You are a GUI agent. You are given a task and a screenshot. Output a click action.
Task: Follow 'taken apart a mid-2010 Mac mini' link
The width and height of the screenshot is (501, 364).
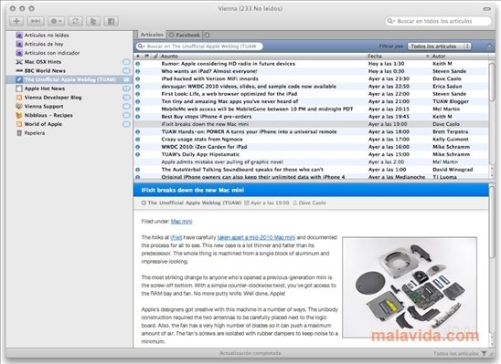point(256,237)
